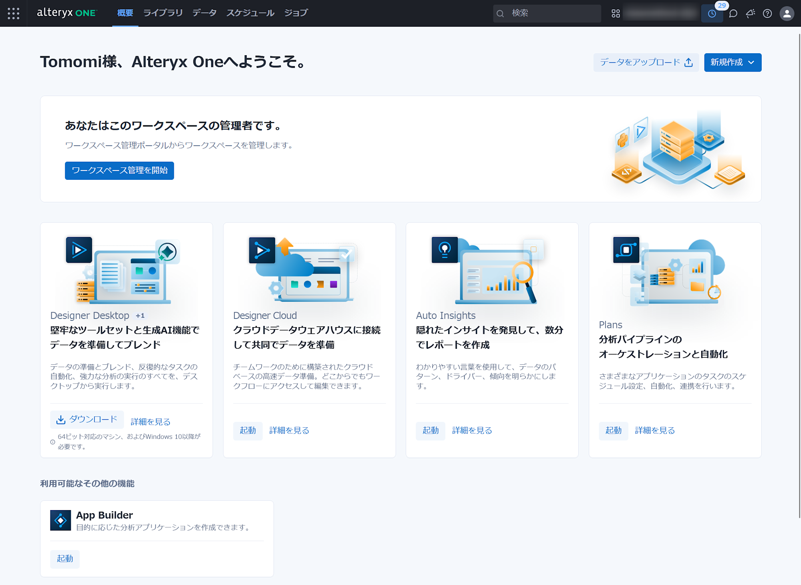Click in the 検索 search field

547,14
